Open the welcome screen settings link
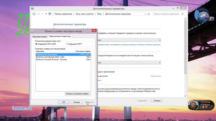Viewport: 216px width, 121px height. [129, 45]
